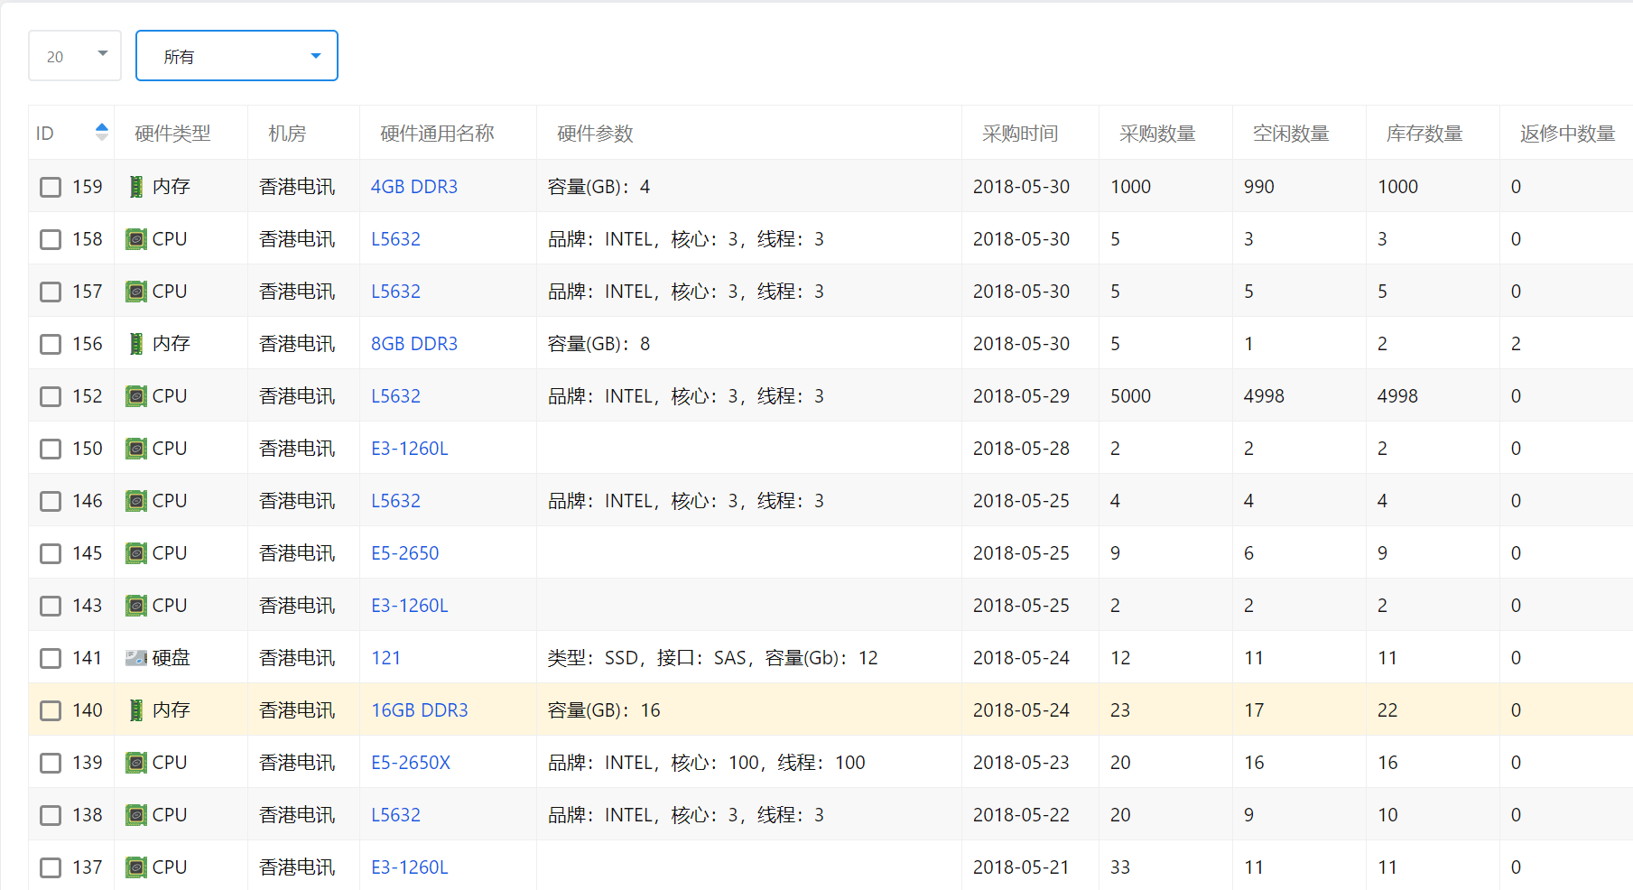Image resolution: width=1633 pixels, height=890 pixels.
Task: Click the CPU icon in row 137
Action: 136,867
